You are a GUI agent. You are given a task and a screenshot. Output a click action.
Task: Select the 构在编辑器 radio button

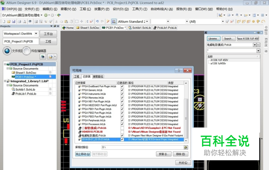click(x=26, y=51)
